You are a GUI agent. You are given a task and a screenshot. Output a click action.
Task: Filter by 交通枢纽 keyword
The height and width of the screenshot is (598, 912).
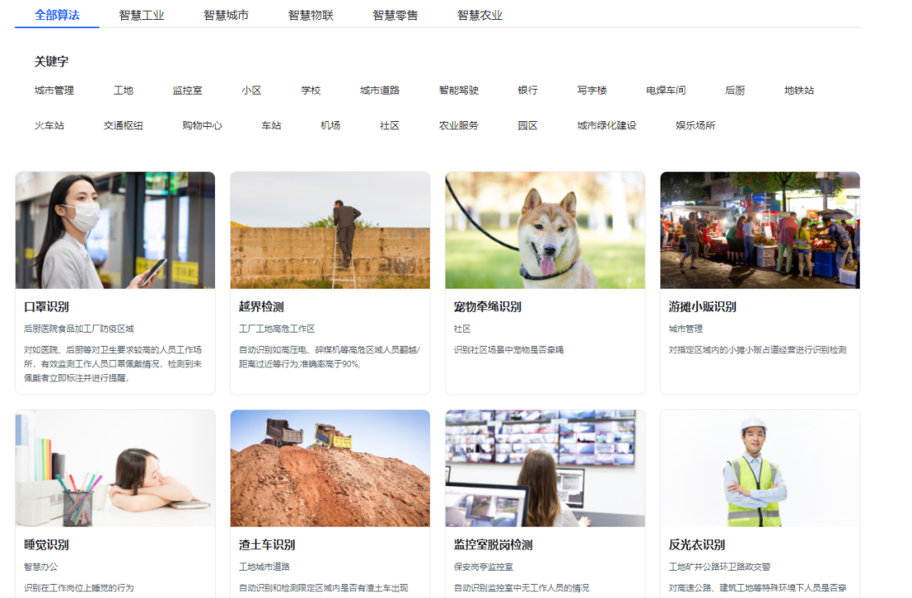124,125
